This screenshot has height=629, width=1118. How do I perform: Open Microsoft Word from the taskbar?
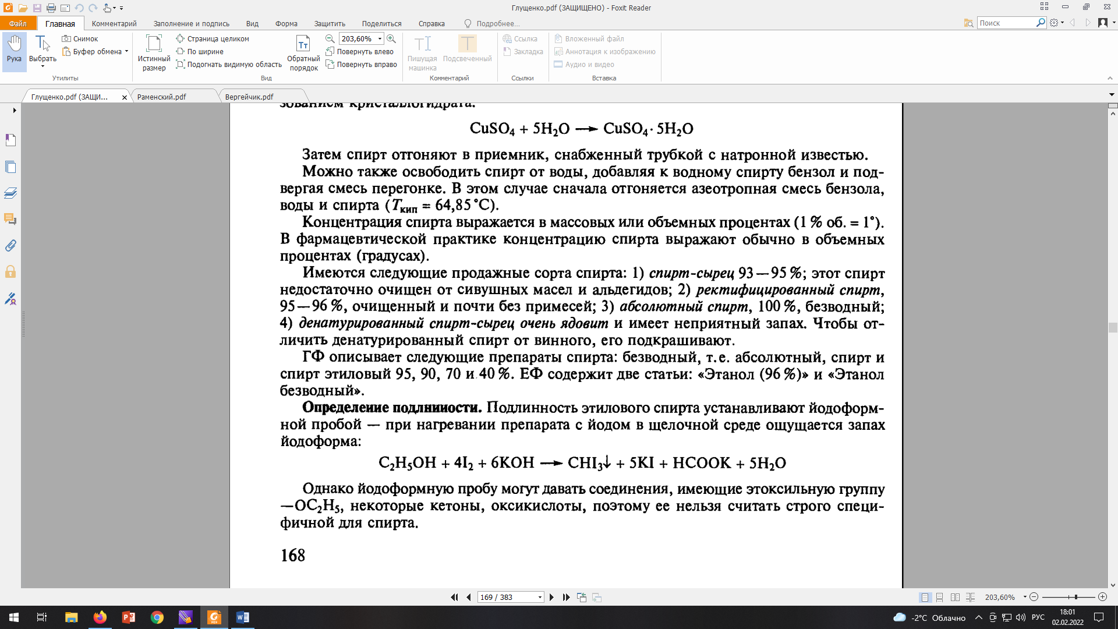[x=243, y=617]
